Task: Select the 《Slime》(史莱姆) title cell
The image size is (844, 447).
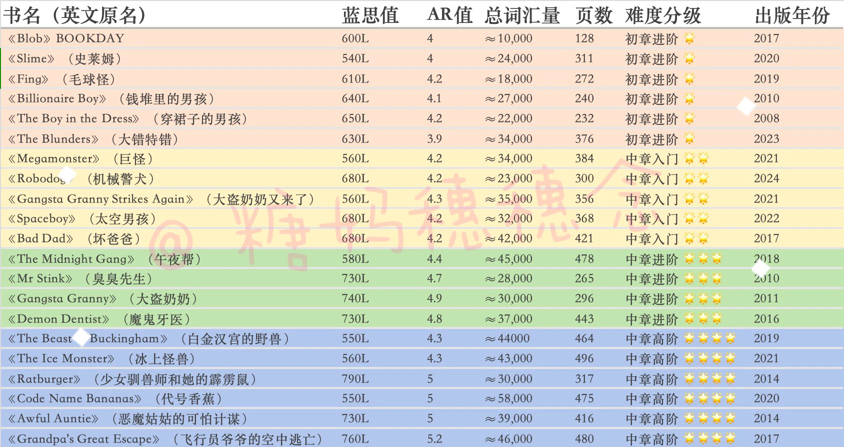Action: tap(64, 58)
